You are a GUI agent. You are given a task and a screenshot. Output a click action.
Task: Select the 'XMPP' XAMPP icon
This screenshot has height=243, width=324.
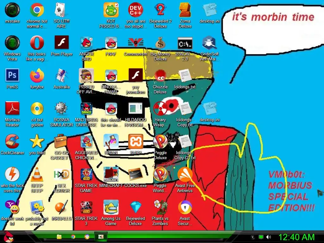pos(135,141)
